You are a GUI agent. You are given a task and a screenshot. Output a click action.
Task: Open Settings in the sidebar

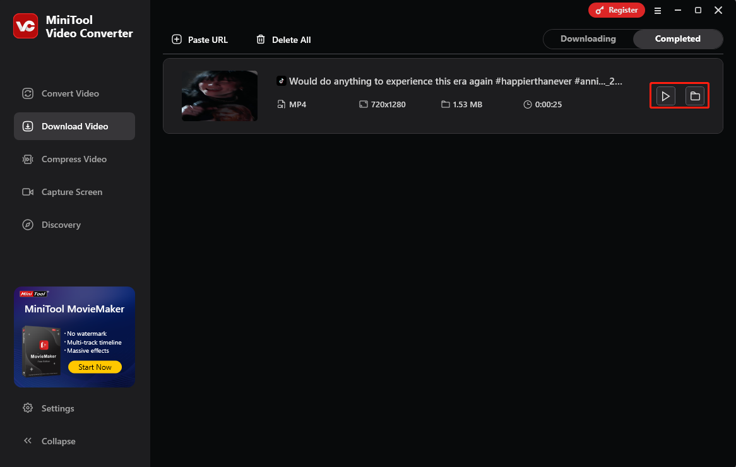74,408
